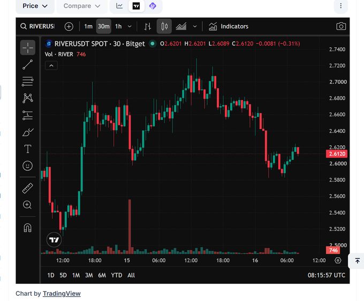Open the three-dot more options menu
The width and height of the screenshot is (364, 301).
(x=340, y=6)
